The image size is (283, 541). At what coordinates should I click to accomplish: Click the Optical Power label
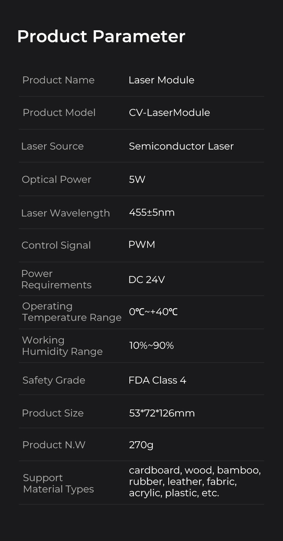coord(57,180)
